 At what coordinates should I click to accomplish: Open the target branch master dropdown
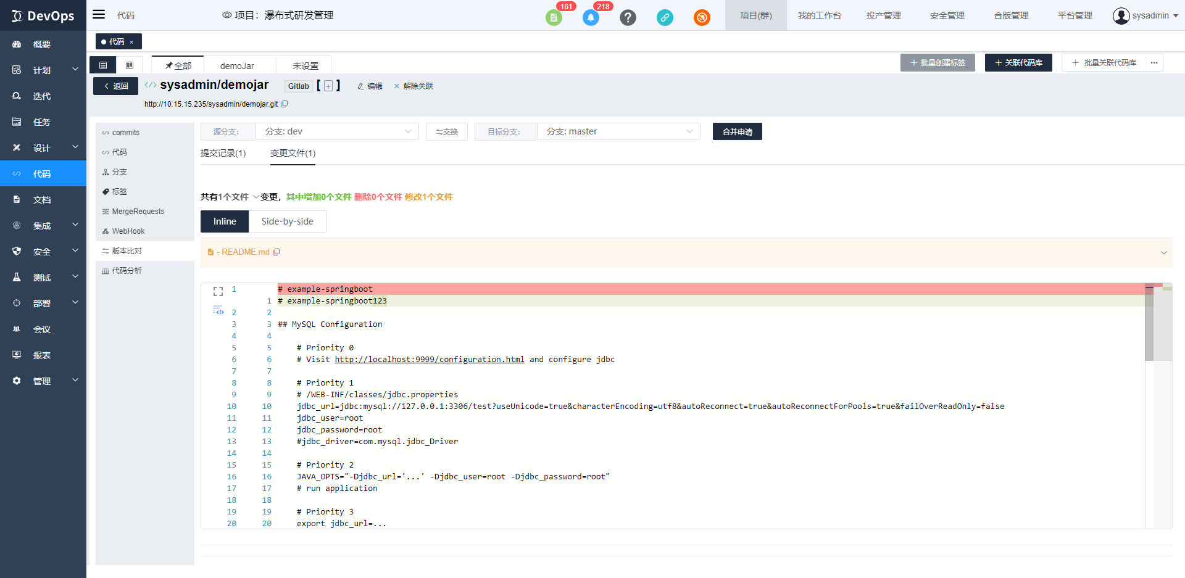point(618,131)
